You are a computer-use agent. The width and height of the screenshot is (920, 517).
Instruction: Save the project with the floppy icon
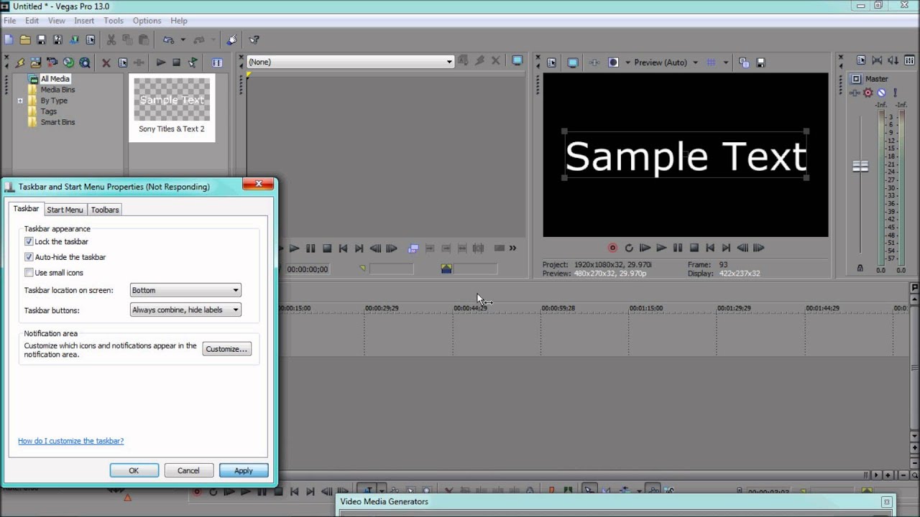41,40
